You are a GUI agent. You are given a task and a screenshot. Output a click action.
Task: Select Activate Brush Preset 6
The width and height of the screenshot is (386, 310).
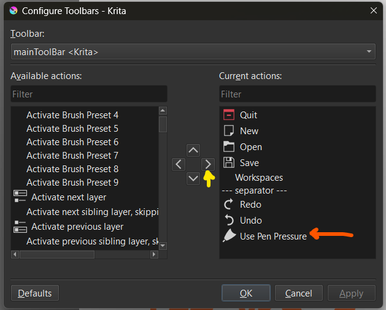(x=72, y=142)
